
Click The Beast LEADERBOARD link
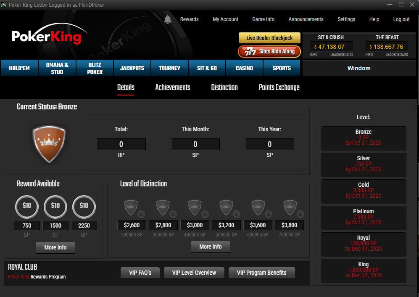pos(397,55)
